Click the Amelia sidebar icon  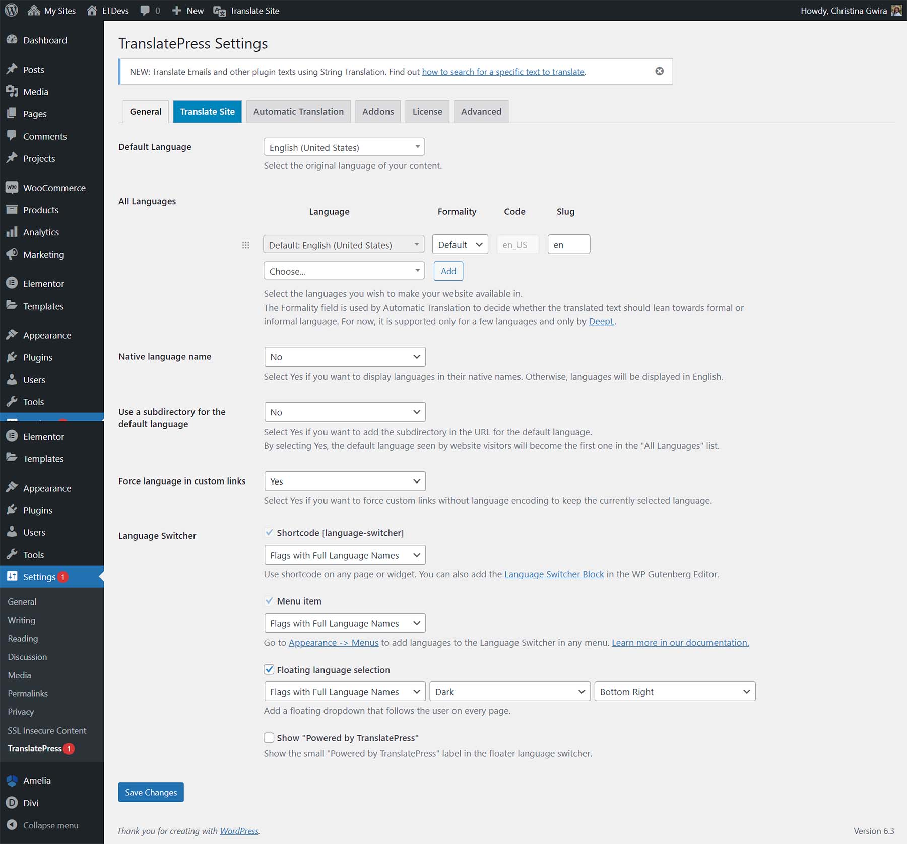(36, 780)
